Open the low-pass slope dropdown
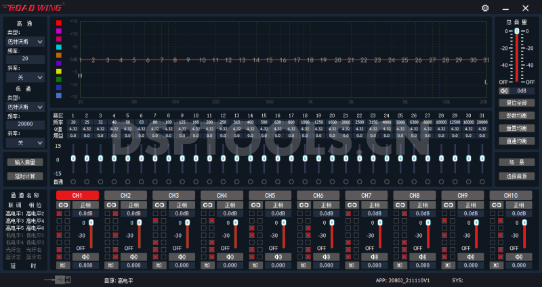This screenshot has height=287, width=542. (24, 142)
